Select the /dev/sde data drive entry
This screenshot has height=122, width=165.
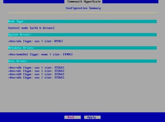36,78
